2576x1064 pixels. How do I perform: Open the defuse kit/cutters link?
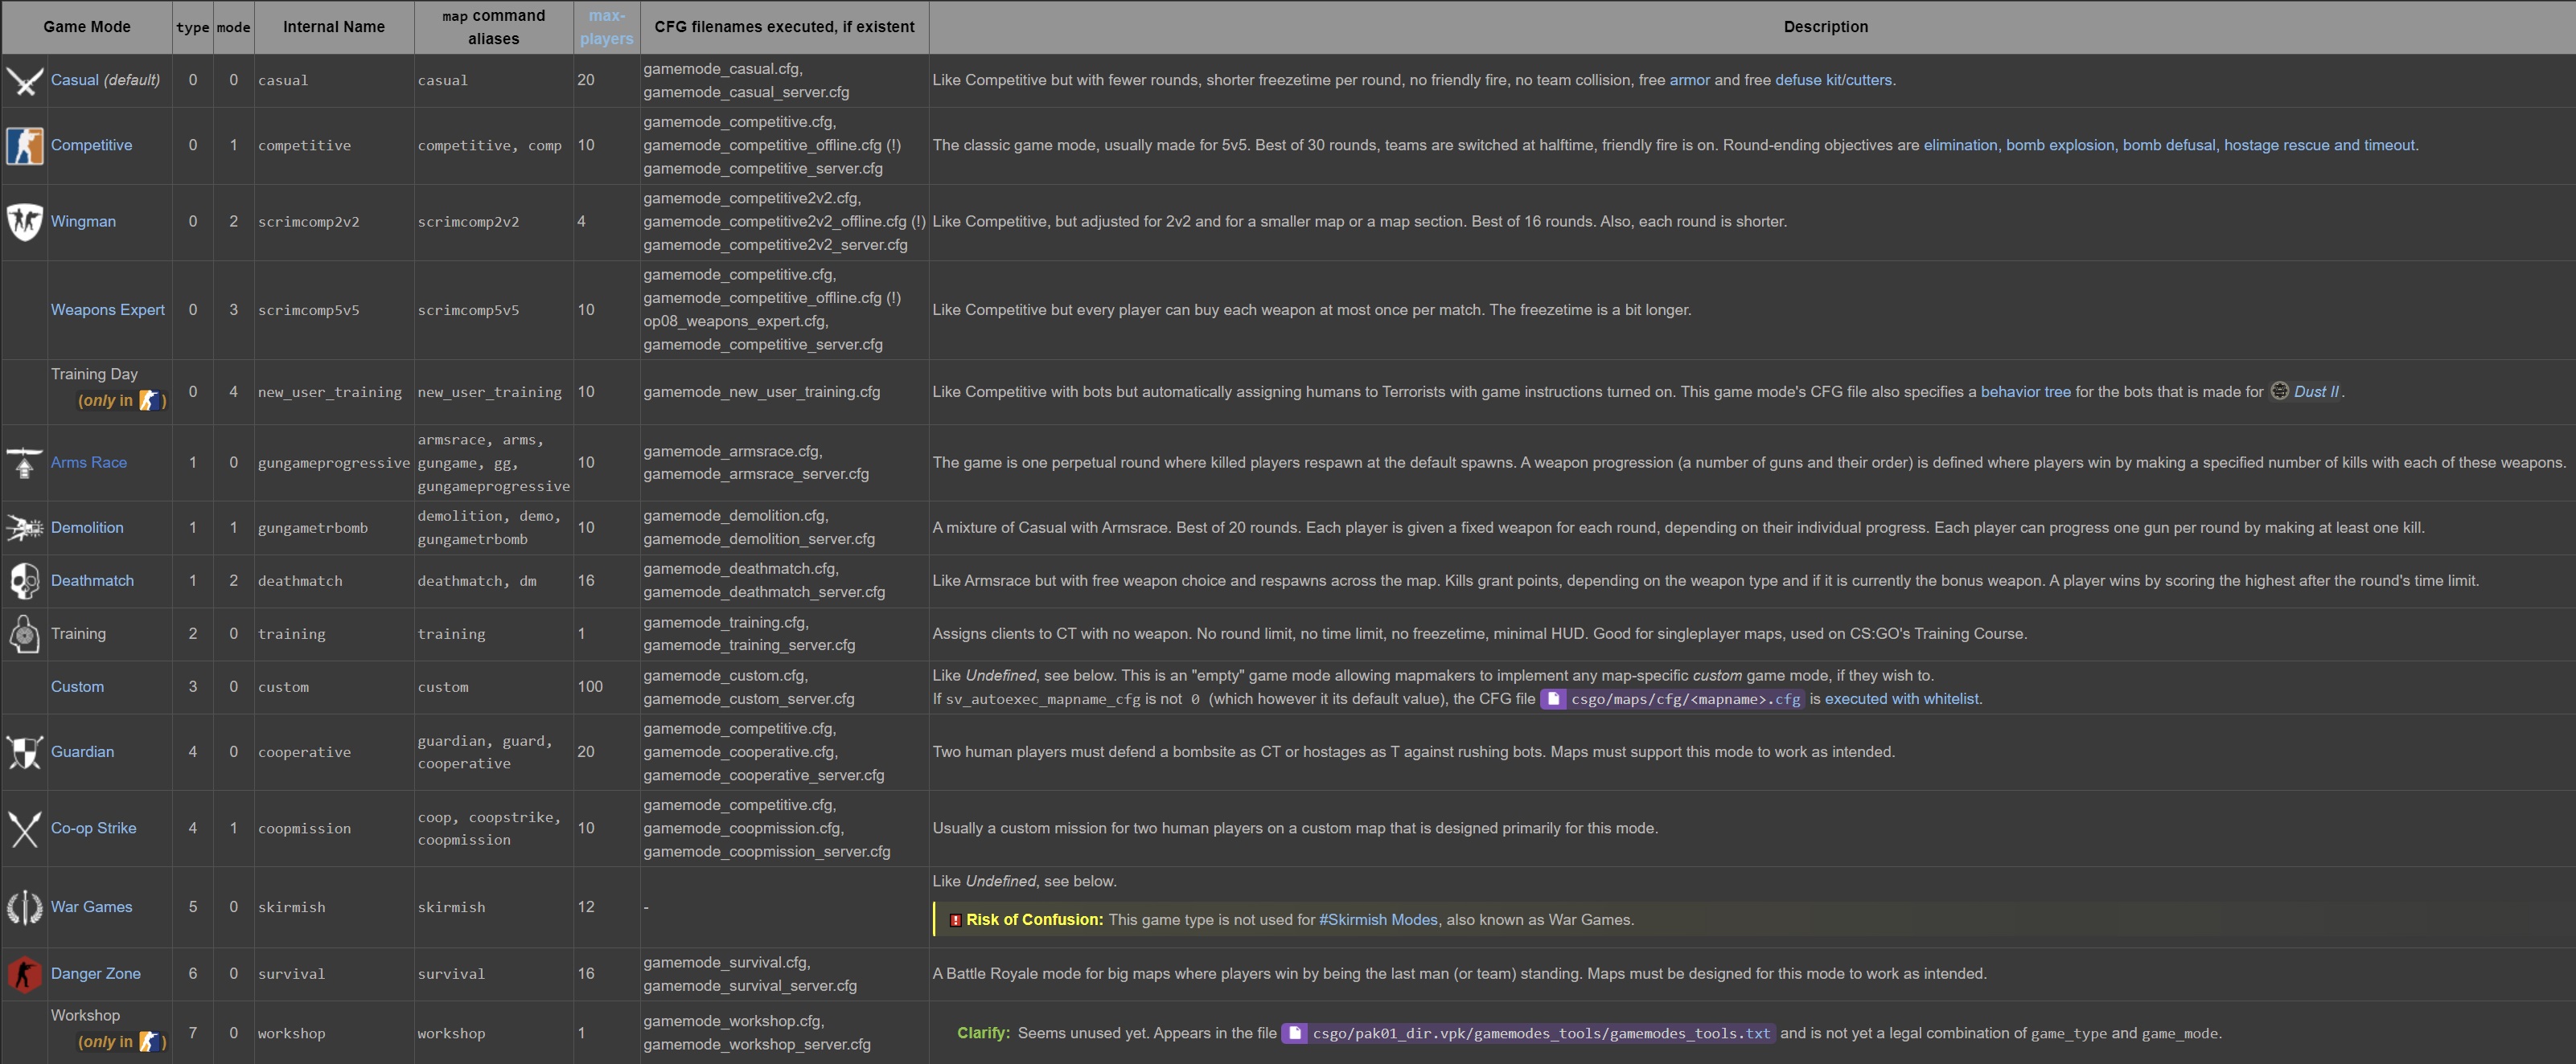[1832, 80]
